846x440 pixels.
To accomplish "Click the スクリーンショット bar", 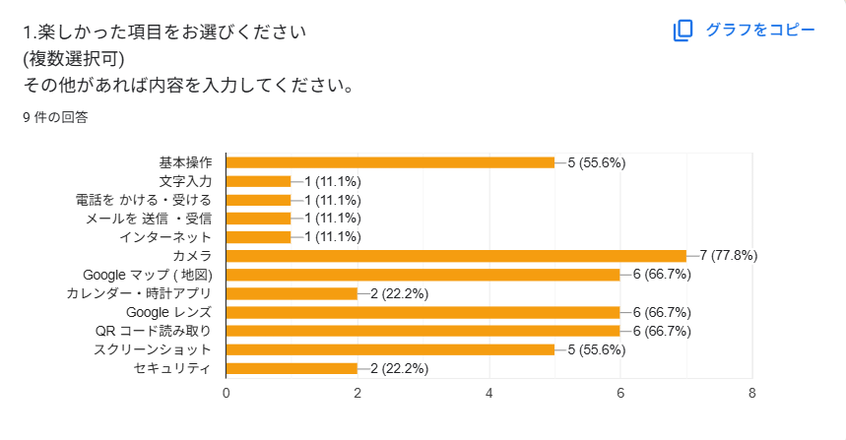I will pos(390,349).
